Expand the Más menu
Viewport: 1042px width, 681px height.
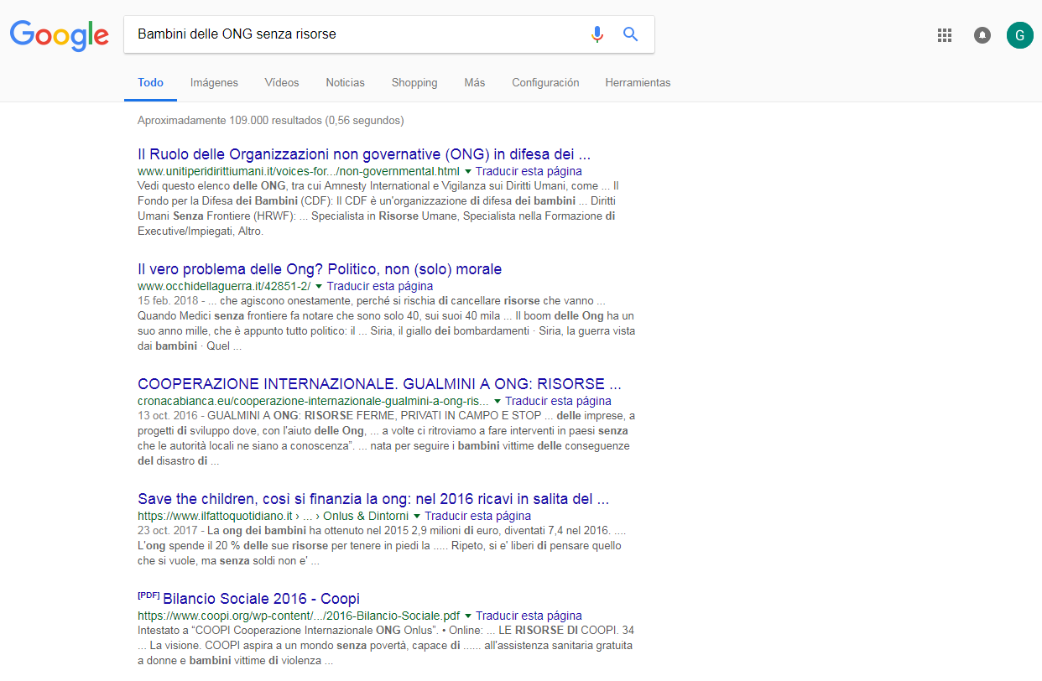tap(475, 82)
